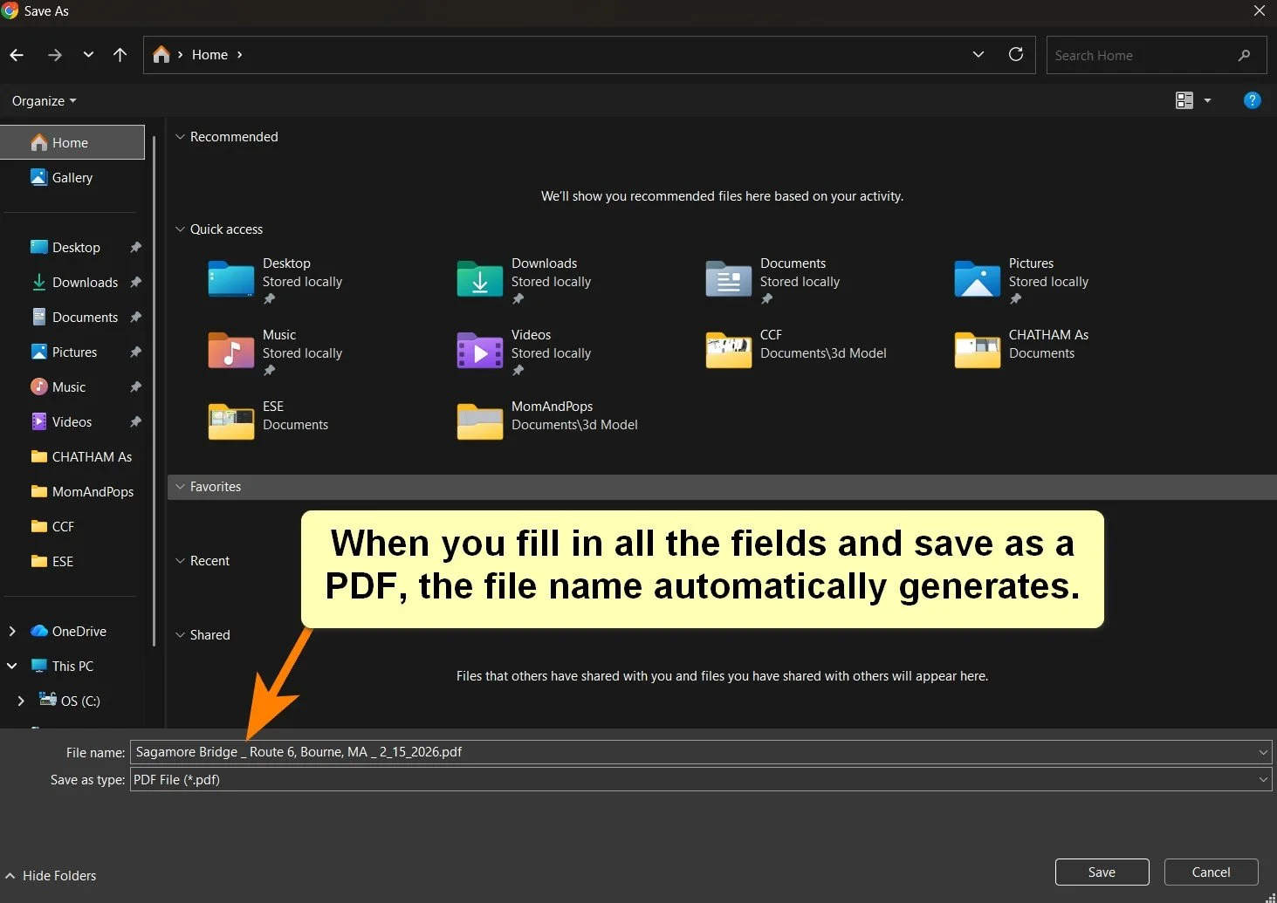Select Home in the navigation pane

click(x=72, y=142)
